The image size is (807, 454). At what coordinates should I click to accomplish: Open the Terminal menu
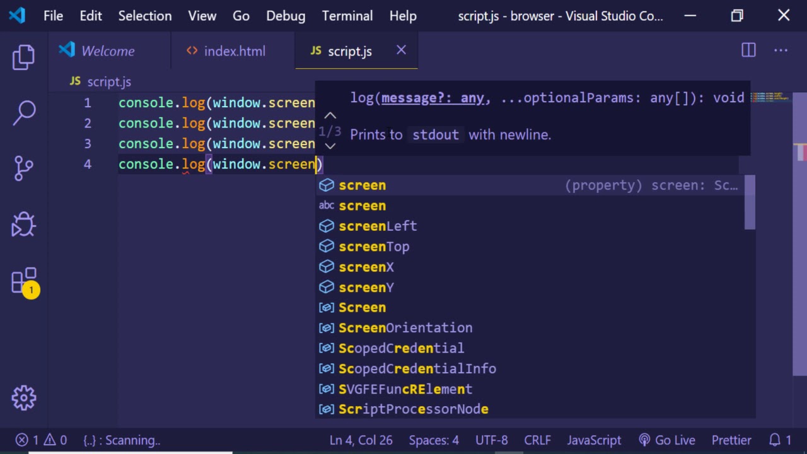[347, 16]
